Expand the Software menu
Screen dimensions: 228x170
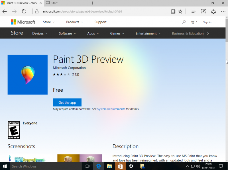[x=67, y=33]
